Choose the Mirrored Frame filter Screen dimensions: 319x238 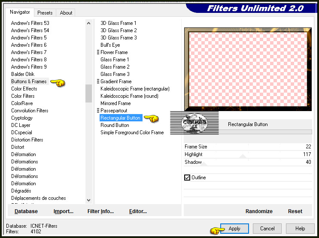click(x=115, y=103)
